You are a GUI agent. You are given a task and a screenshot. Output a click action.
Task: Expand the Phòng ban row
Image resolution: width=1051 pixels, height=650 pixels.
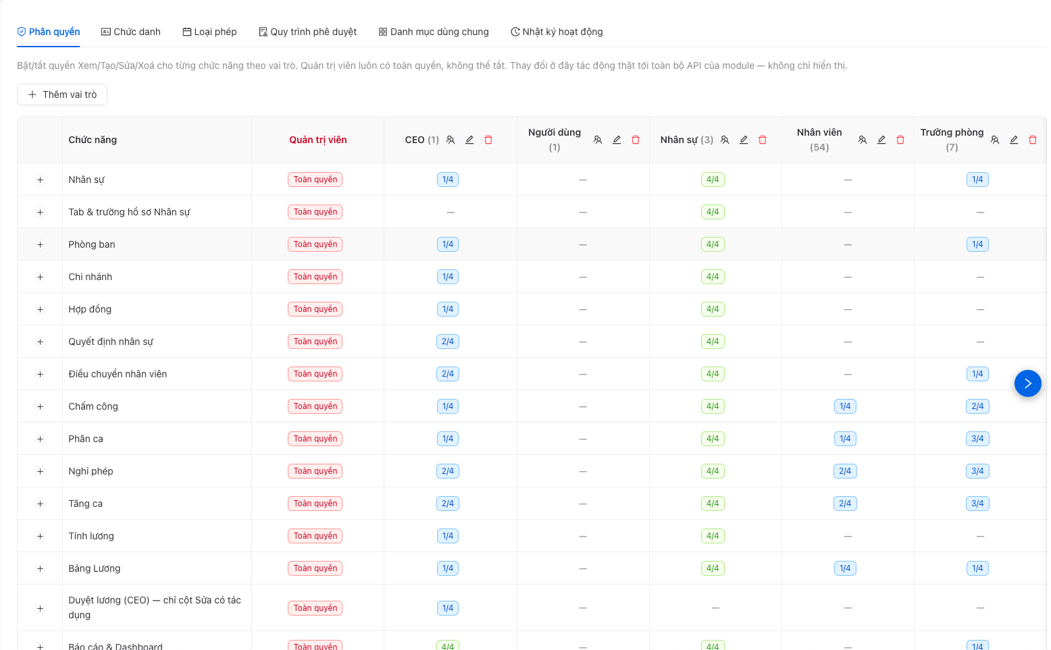click(40, 244)
